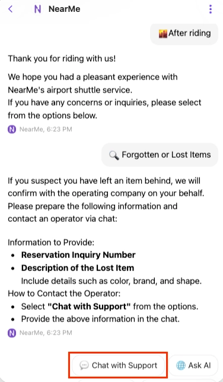Click the first NearMe, 6:23 PM timestamp
Viewport: 223px width, 382px height.
[46, 129]
